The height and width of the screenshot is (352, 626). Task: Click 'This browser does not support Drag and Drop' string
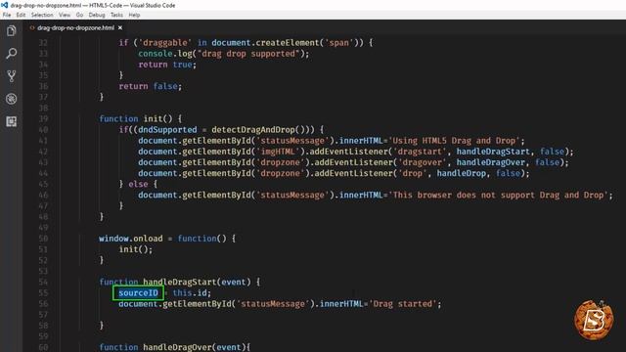(499, 196)
